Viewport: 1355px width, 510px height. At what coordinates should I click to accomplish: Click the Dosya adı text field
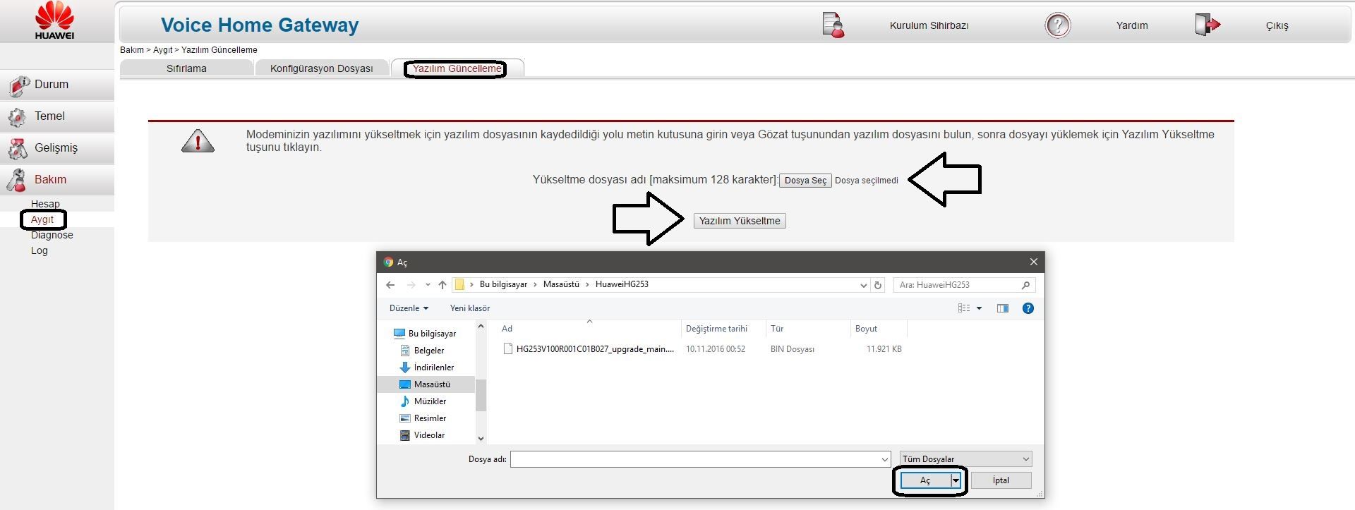tap(694, 459)
